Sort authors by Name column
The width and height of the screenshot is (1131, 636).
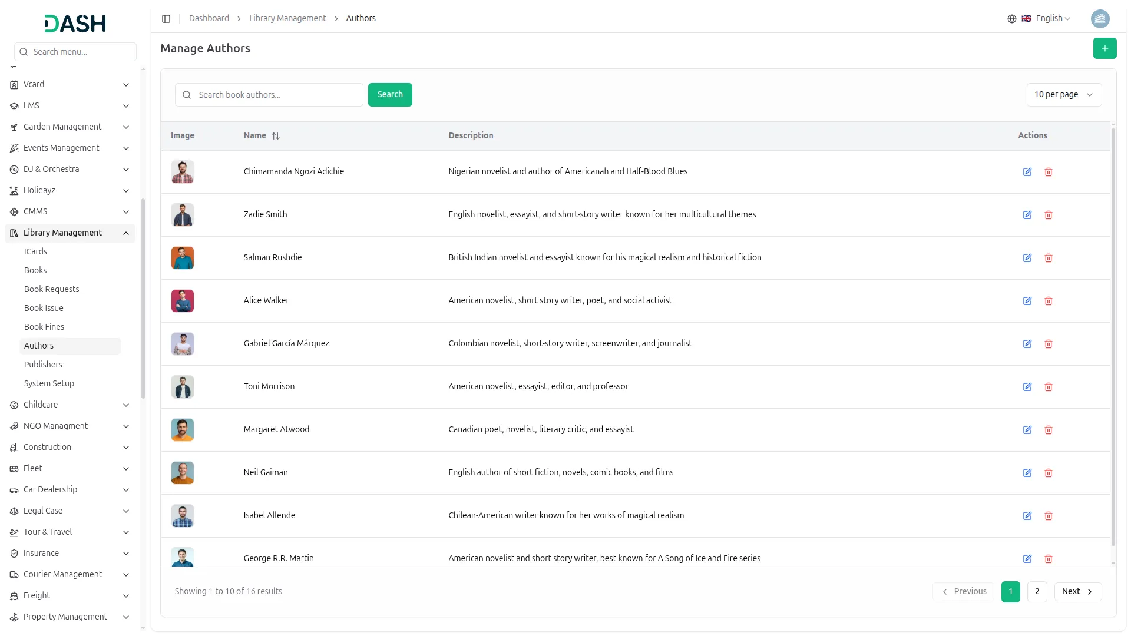tap(262, 135)
